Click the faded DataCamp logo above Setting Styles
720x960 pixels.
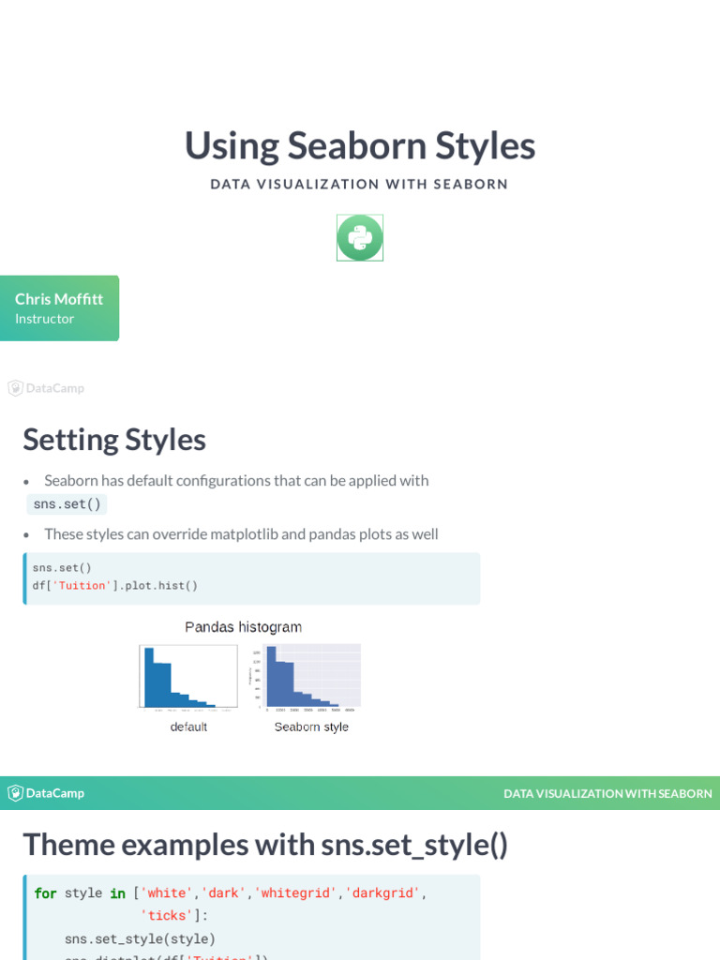click(46, 388)
